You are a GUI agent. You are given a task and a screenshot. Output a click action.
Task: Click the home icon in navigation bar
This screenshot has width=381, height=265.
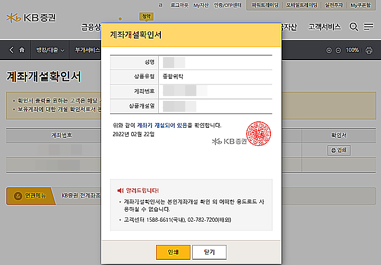point(22,50)
